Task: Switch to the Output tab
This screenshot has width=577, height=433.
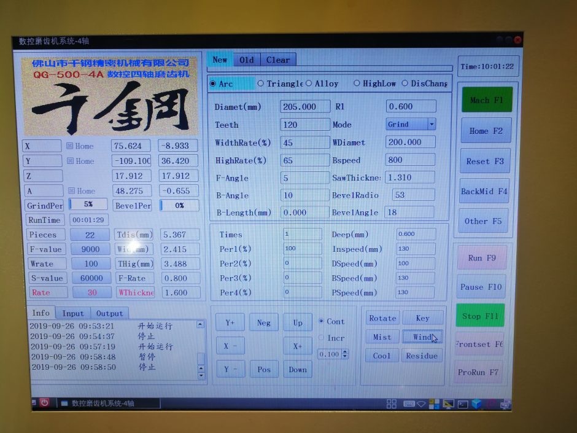Action: (109, 314)
